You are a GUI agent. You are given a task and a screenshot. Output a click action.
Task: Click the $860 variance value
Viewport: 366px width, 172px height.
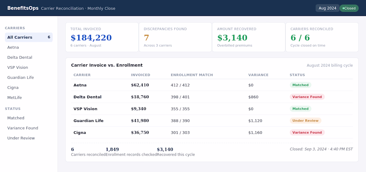(x=254, y=97)
